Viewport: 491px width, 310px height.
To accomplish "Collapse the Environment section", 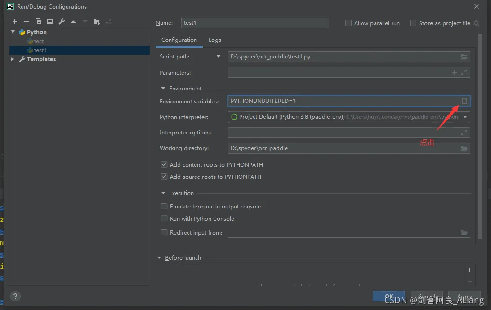I will point(163,89).
